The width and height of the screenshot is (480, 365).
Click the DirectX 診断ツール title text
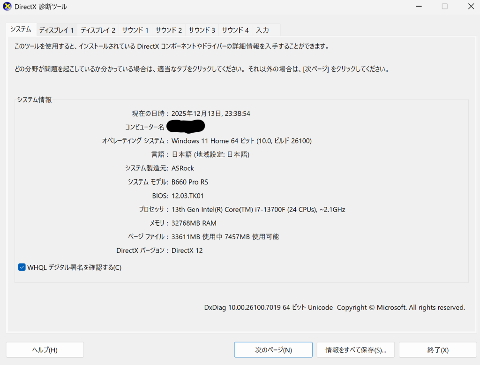click(41, 7)
